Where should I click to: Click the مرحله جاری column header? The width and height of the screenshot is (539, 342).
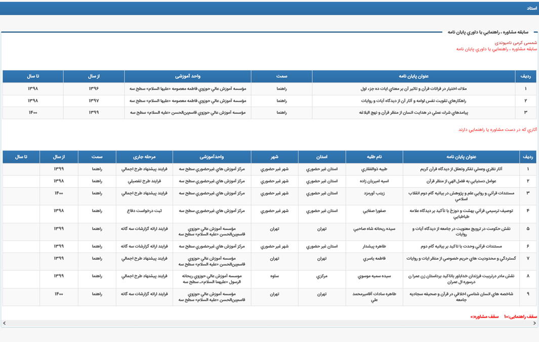coord(144,157)
